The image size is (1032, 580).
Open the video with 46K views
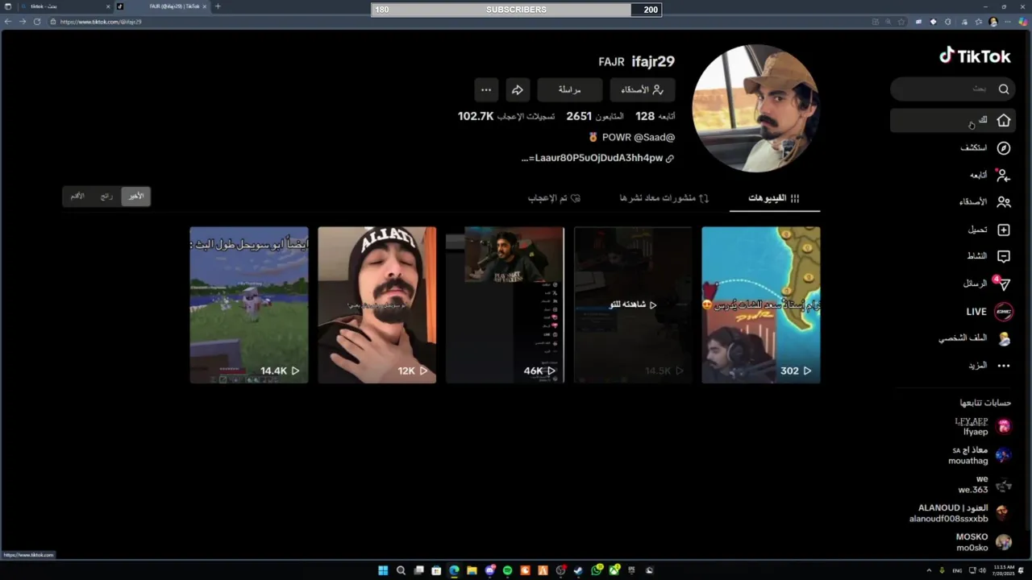tap(505, 304)
